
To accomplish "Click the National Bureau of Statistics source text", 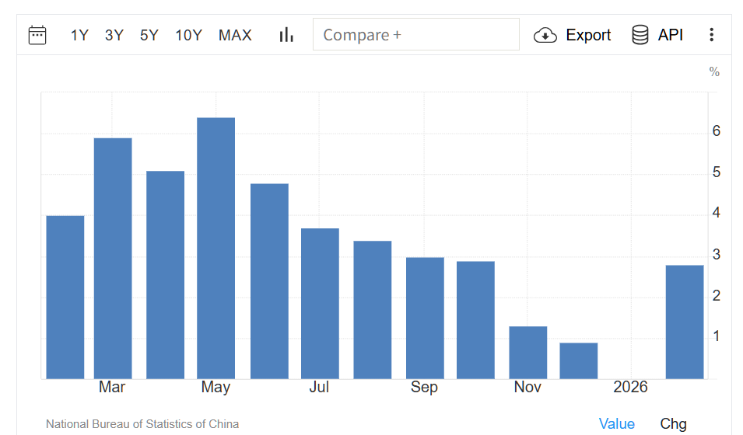I will coord(142,424).
